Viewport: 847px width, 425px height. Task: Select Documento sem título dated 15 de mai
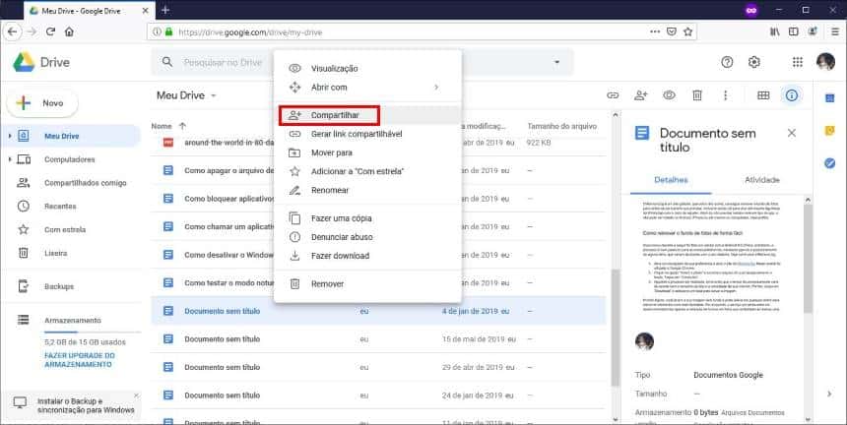(x=378, y=338)
